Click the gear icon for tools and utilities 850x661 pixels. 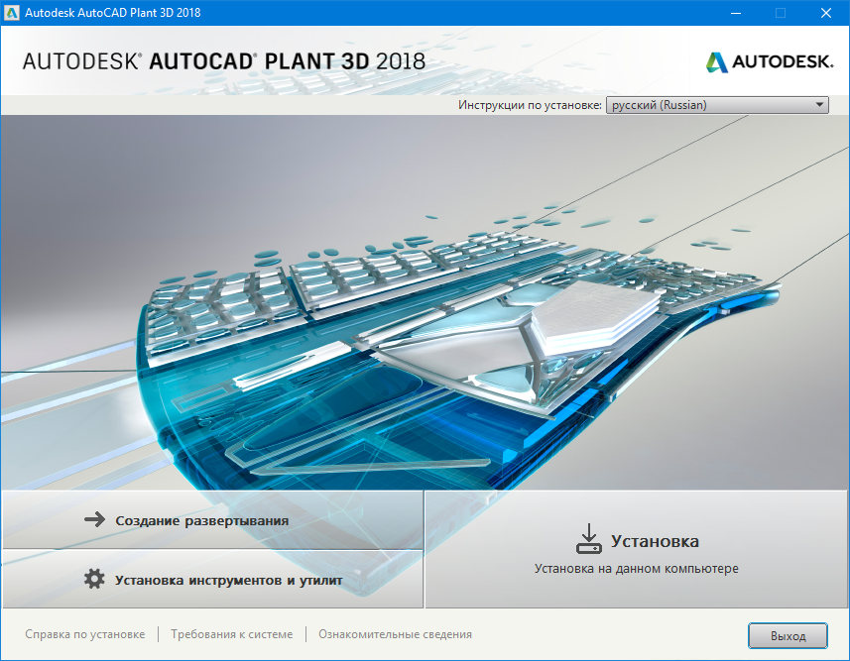(x=94, y=579)
